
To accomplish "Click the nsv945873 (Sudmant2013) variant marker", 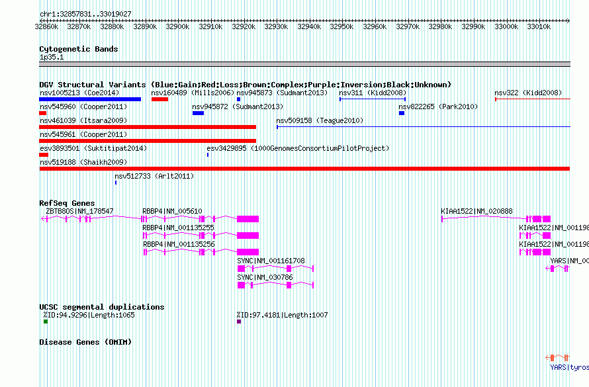I will 238,99.
